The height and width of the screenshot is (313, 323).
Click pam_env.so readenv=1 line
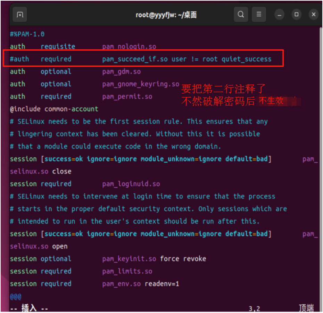click(94, 284)
